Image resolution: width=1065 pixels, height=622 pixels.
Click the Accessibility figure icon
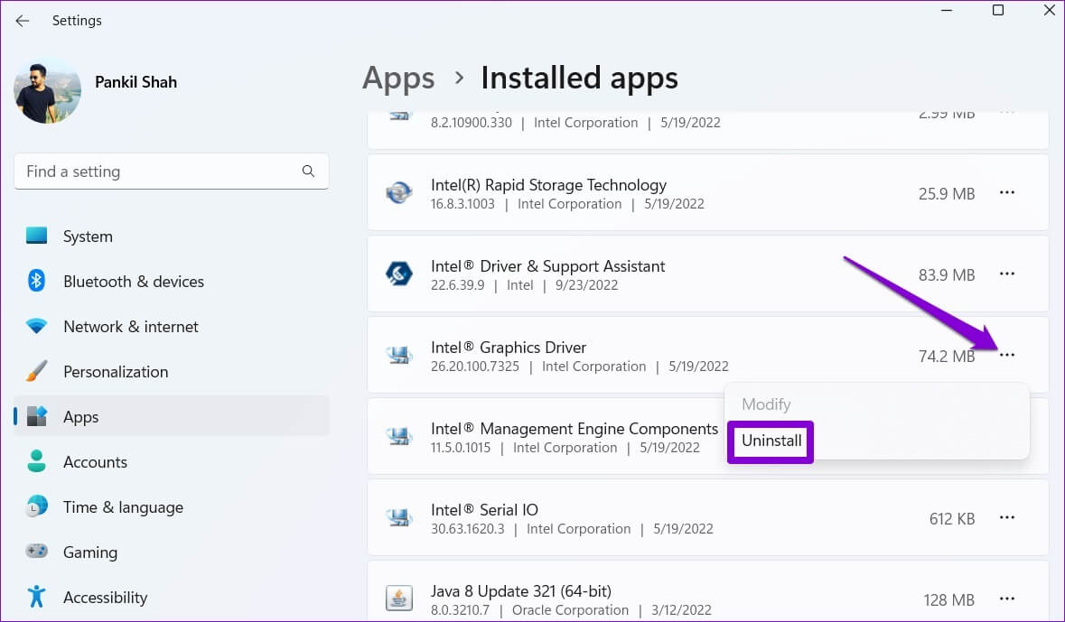37,596
